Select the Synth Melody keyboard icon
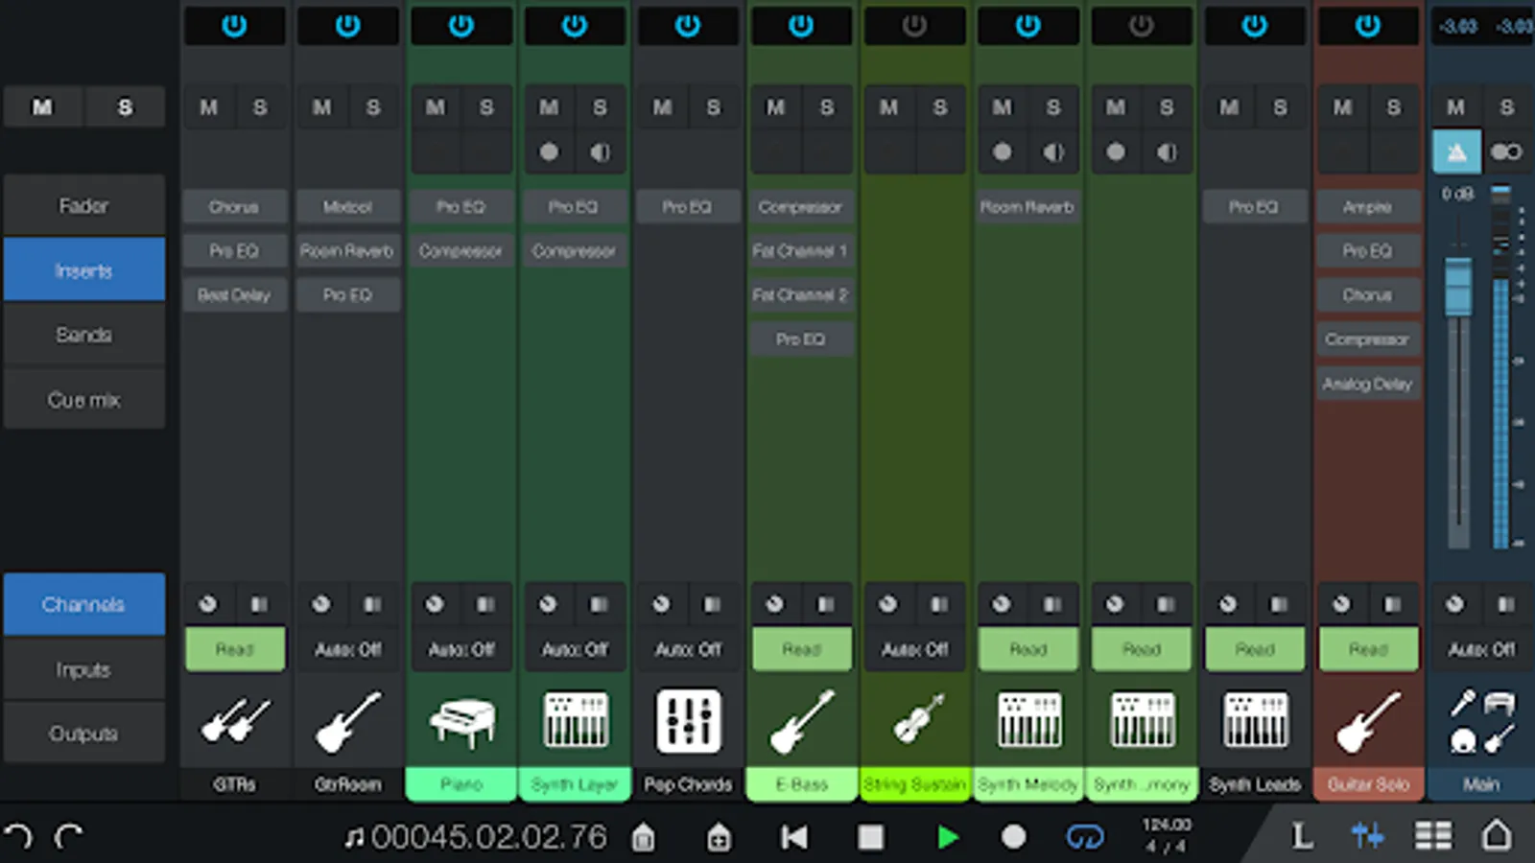The width and height of the screenshot is (1535, 863). (x=1028, y=719)
